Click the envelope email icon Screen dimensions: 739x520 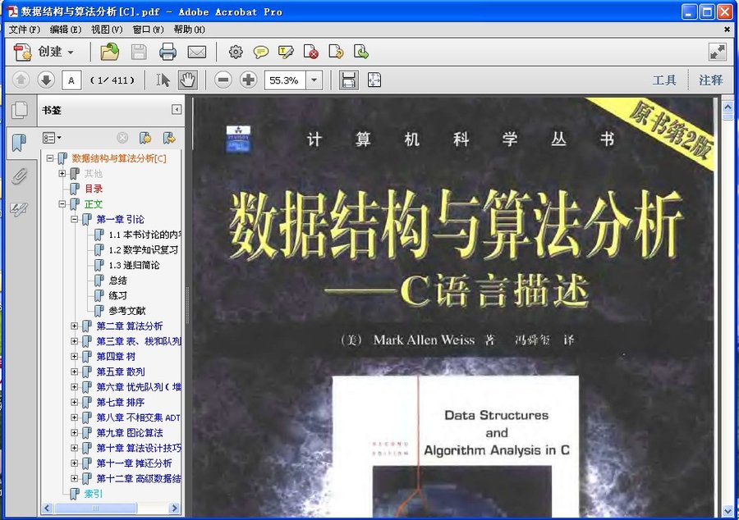(x=196, y=52)
